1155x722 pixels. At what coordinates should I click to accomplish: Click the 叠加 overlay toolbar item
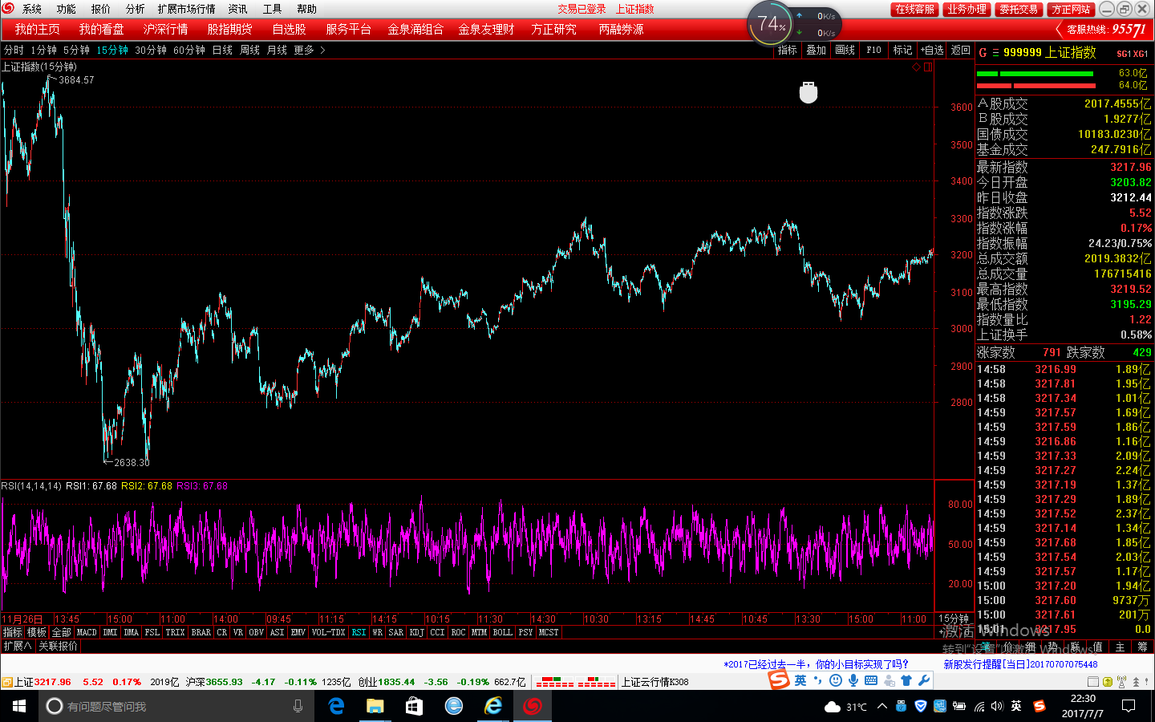pyautogui.click(x=816, y=50)
